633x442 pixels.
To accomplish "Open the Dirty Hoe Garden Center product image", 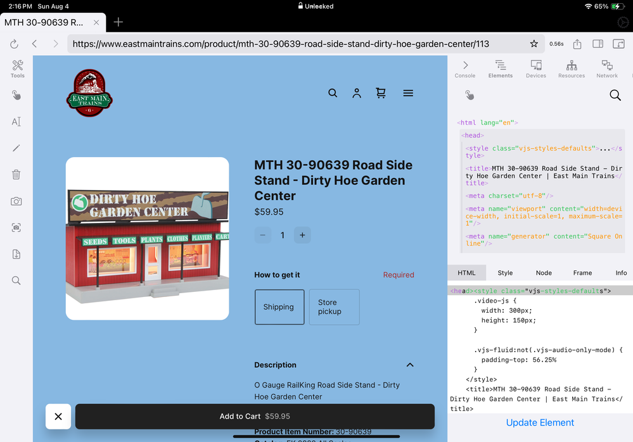I will [148, 238].
